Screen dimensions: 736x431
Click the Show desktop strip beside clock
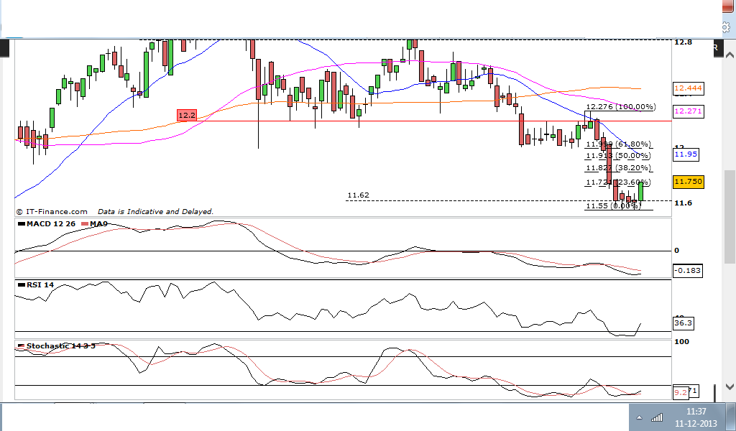(x=732, y=417)
